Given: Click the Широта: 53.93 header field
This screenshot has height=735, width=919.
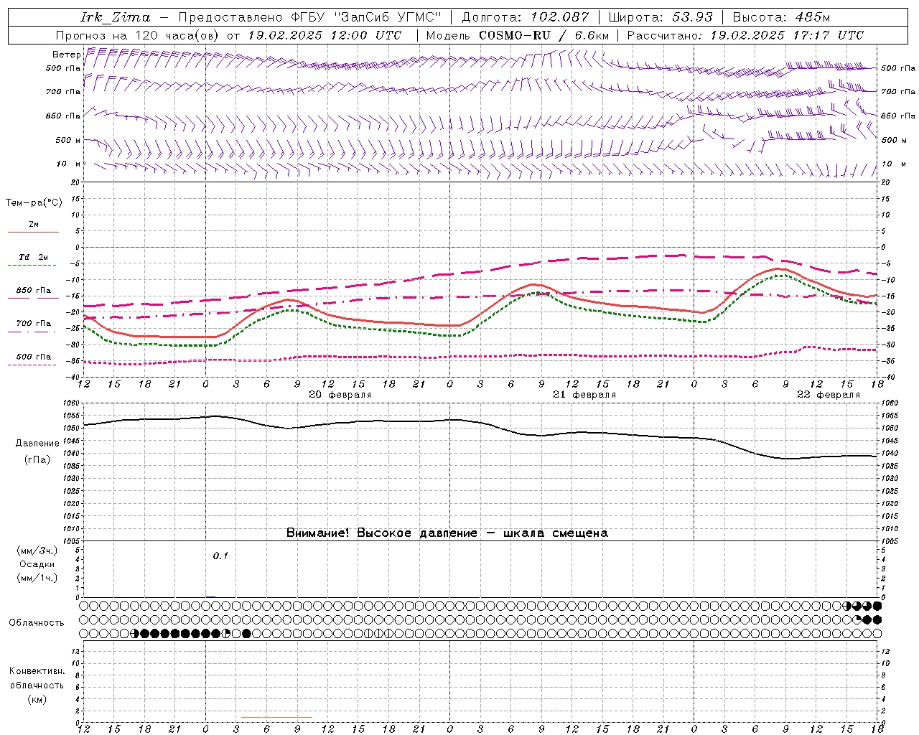Looking at the screenshot, I should coord(661,17).
